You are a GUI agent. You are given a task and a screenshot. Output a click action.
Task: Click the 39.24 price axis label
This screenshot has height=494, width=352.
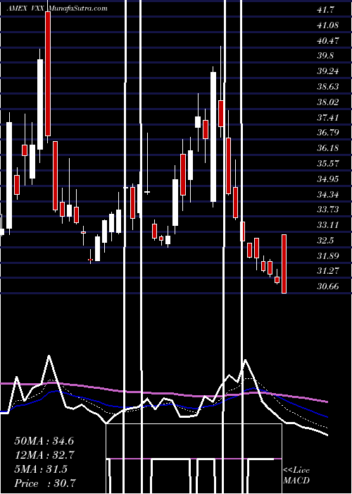328,71
